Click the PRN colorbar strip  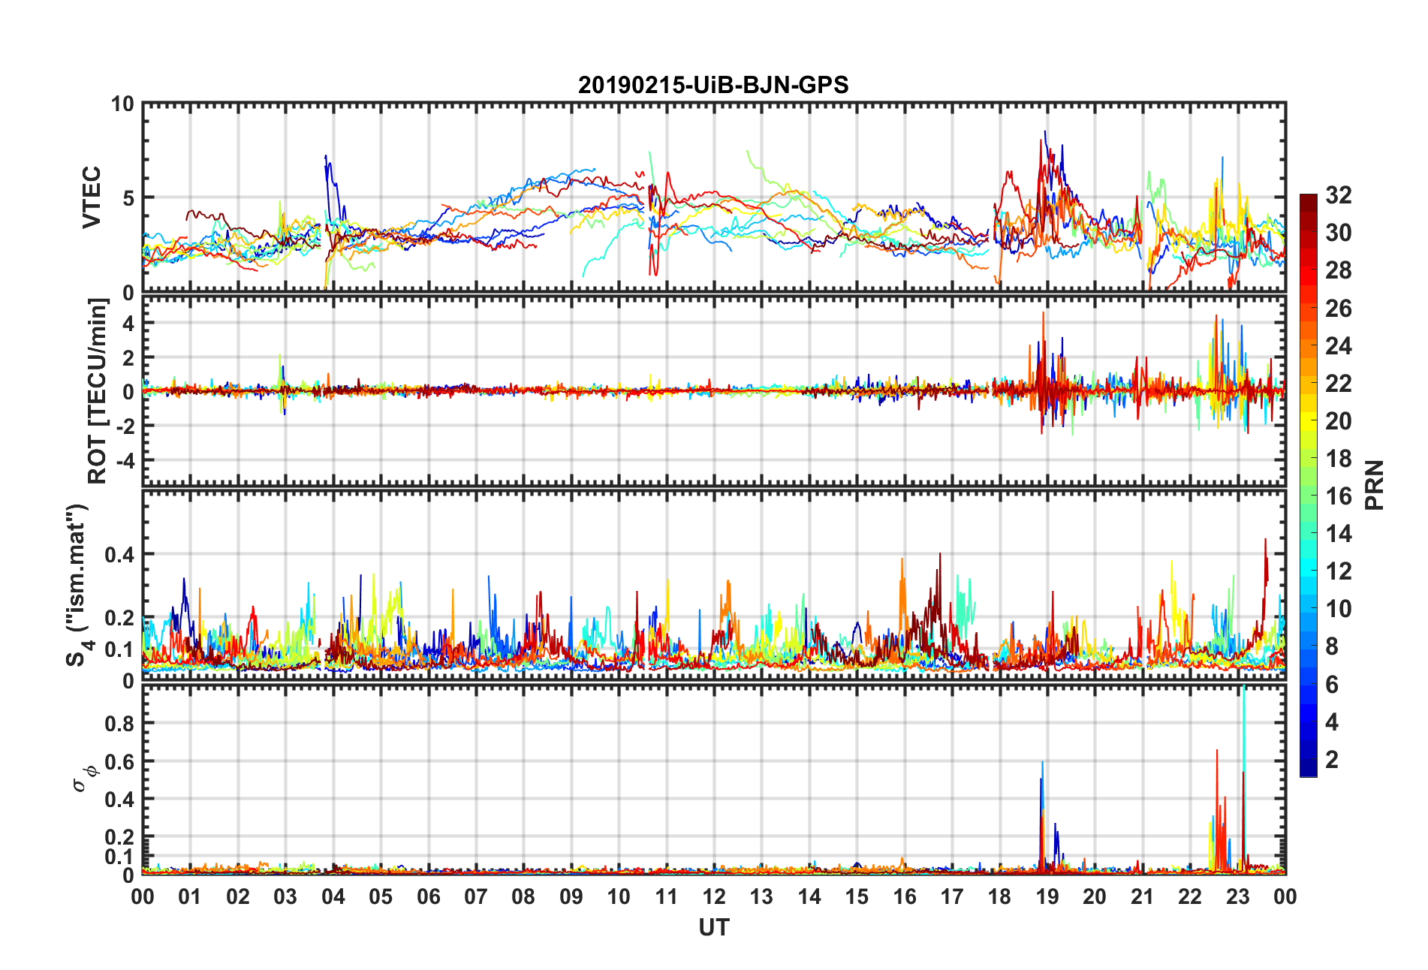[1309, 485]
